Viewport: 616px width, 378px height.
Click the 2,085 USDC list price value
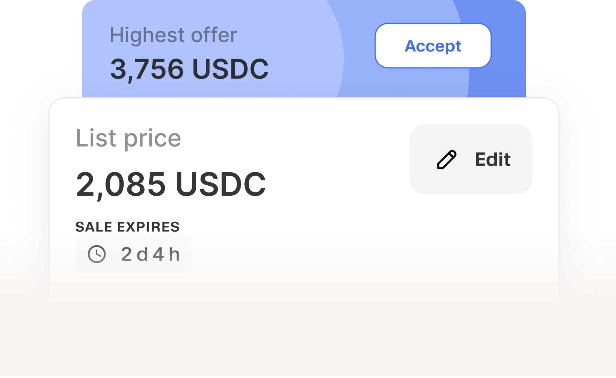coord(171,184)
